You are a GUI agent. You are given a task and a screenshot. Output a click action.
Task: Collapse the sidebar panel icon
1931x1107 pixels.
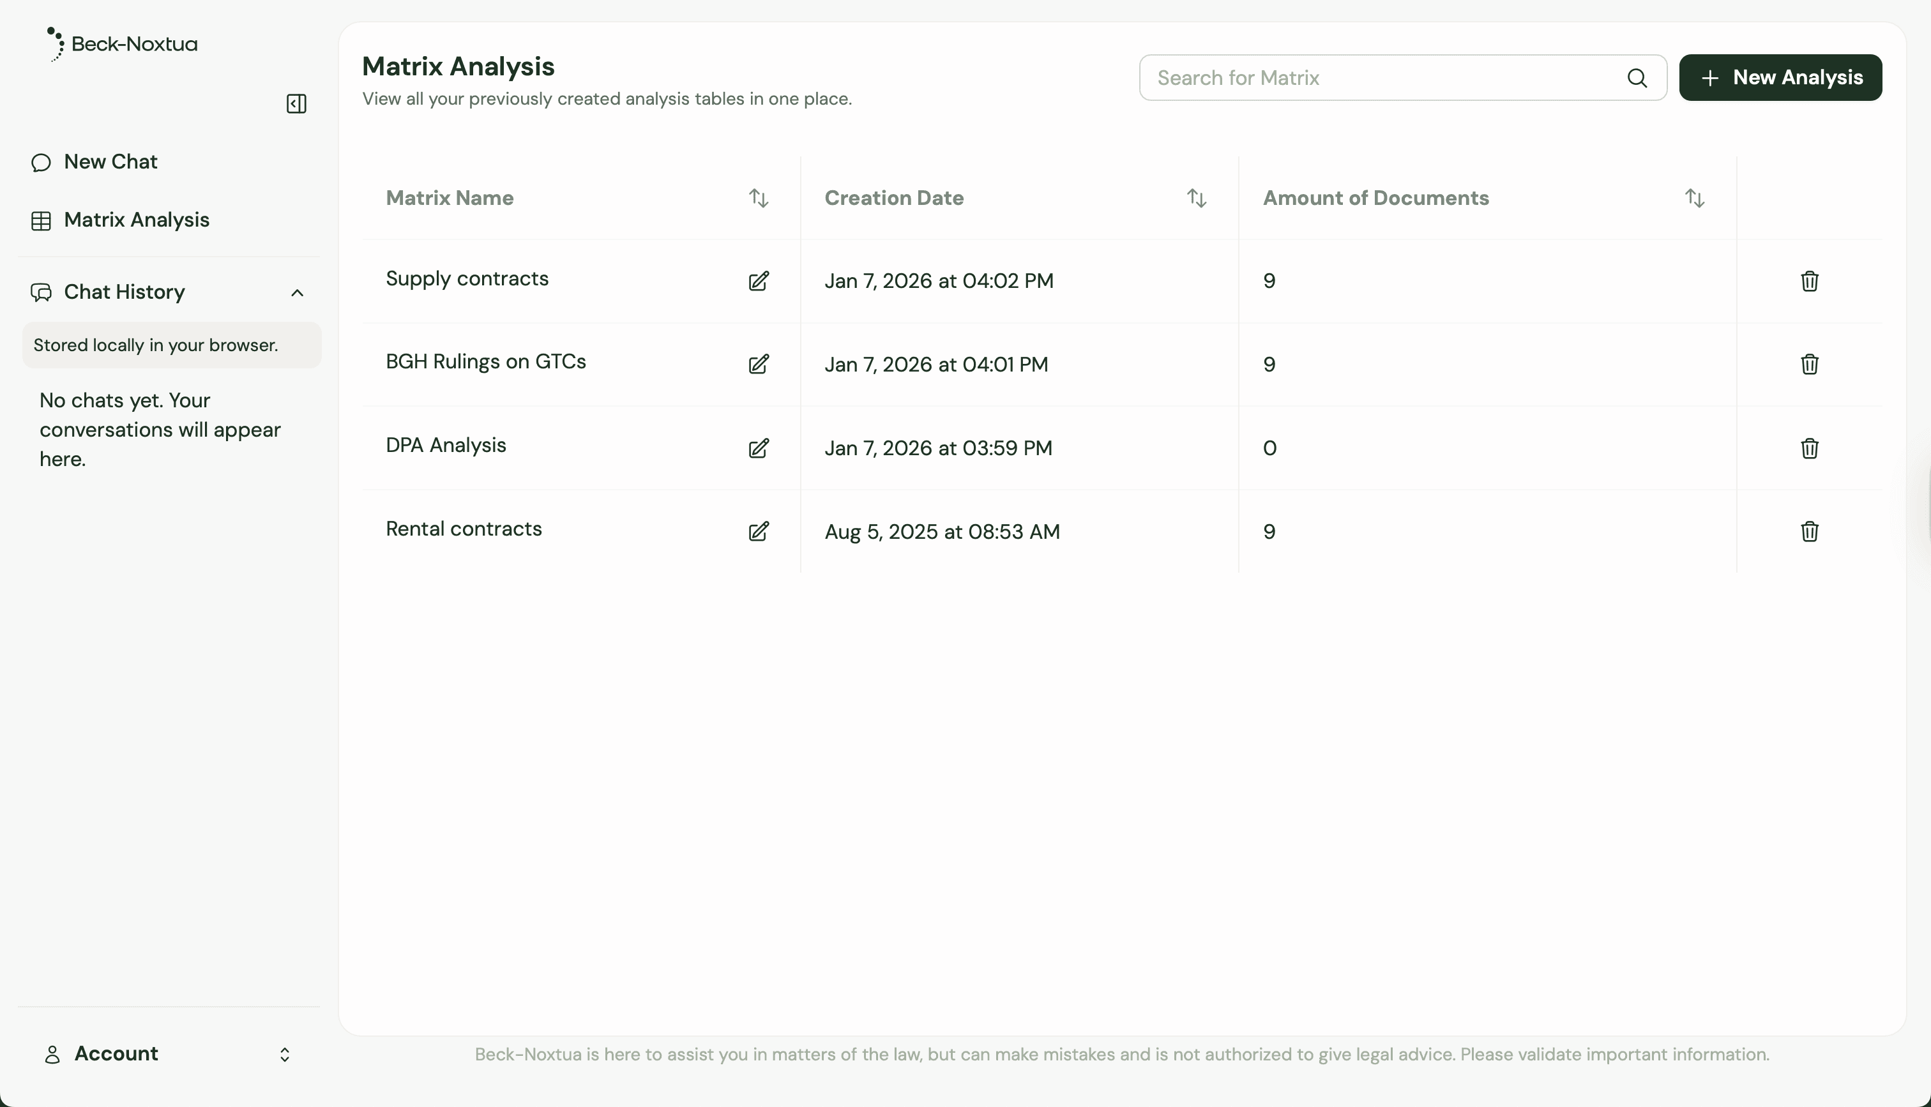(296, 103)
